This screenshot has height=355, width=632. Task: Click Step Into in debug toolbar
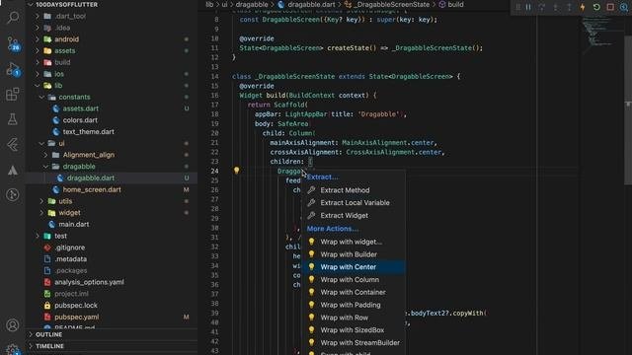555,7
